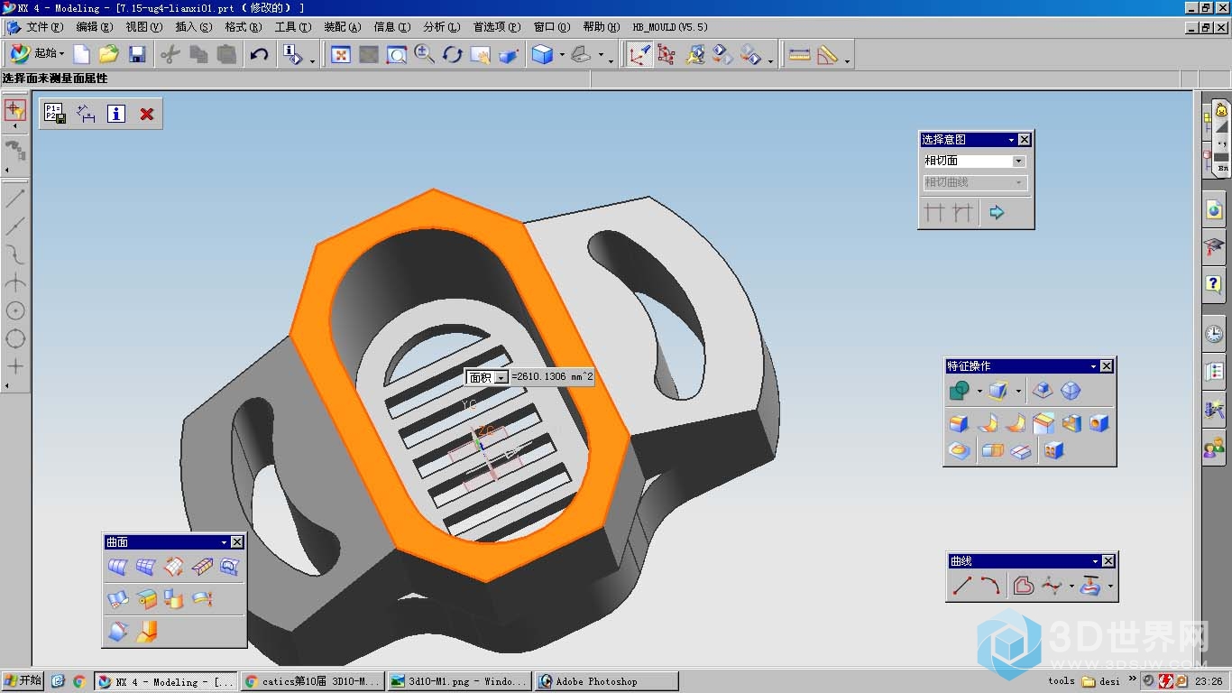Click the P1=P2 save expression icon
Viewport: 1232px width, 693px height.
54,114
